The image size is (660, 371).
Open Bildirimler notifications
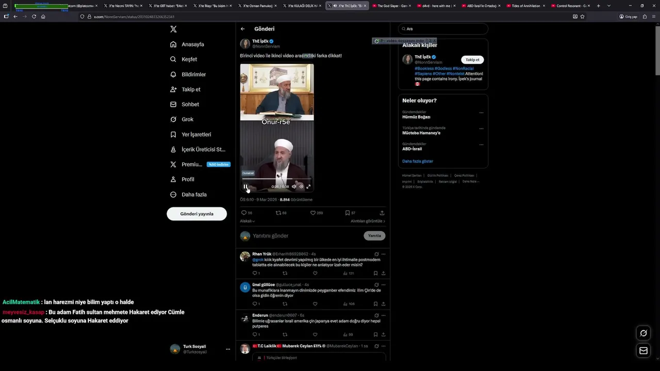(x=188, y=74)
